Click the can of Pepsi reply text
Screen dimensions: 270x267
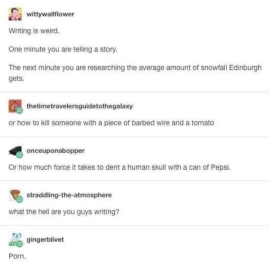point(119,167)
